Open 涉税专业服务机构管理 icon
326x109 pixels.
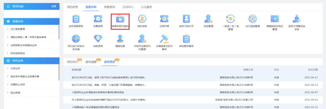142,39
